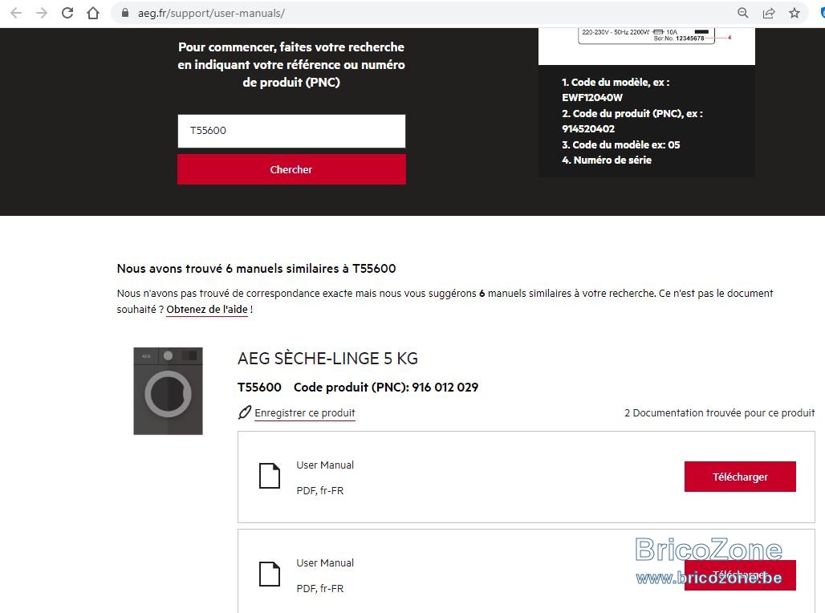Click the rating plate example image
This screenshot has height=613, width=825.
click(647, 47)
